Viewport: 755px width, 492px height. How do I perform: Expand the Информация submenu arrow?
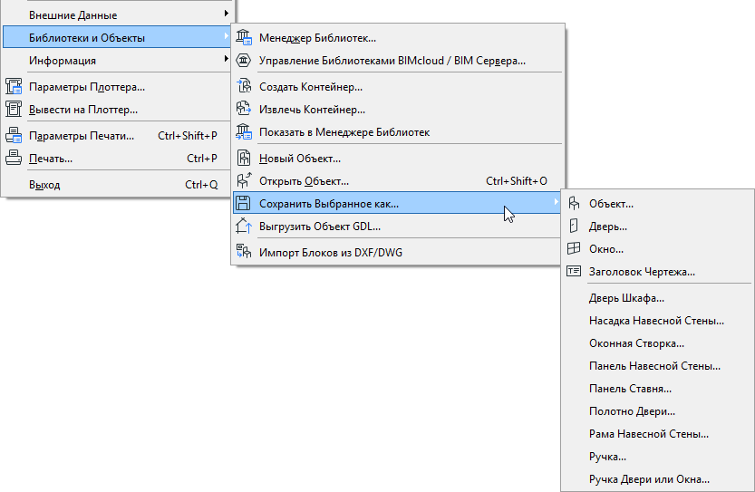[x=226, y=59]
